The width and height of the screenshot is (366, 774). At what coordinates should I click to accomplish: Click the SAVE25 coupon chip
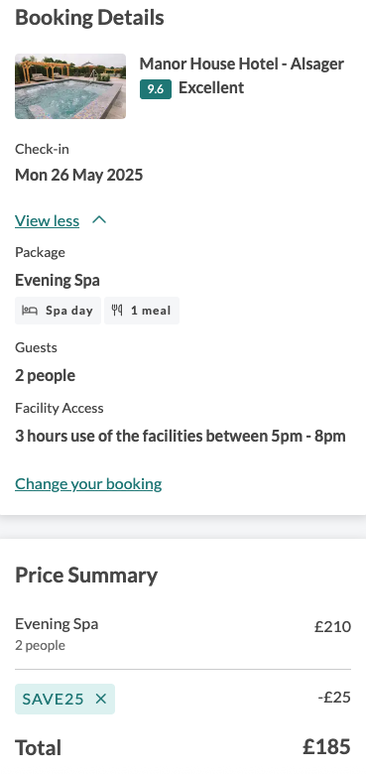pyautogui.click(x=64, y=699)
